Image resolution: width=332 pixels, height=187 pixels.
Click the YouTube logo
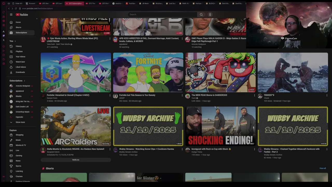[x=22, y=15]
